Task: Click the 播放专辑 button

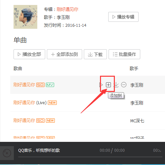Action: pos(123,17)
